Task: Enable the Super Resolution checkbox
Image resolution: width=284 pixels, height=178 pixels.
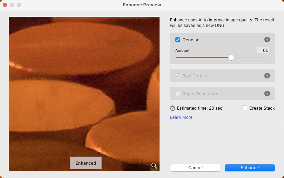Action: pyautogui.click(x=178, y=94)
